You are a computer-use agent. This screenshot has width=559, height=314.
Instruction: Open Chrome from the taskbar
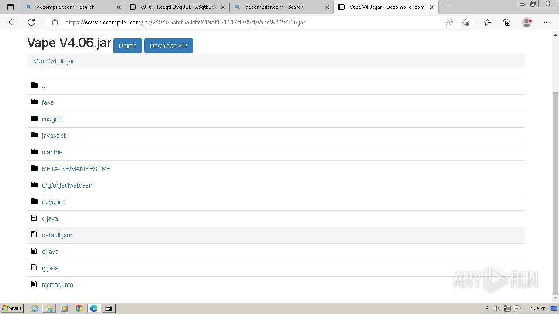[x=79, y=308]
